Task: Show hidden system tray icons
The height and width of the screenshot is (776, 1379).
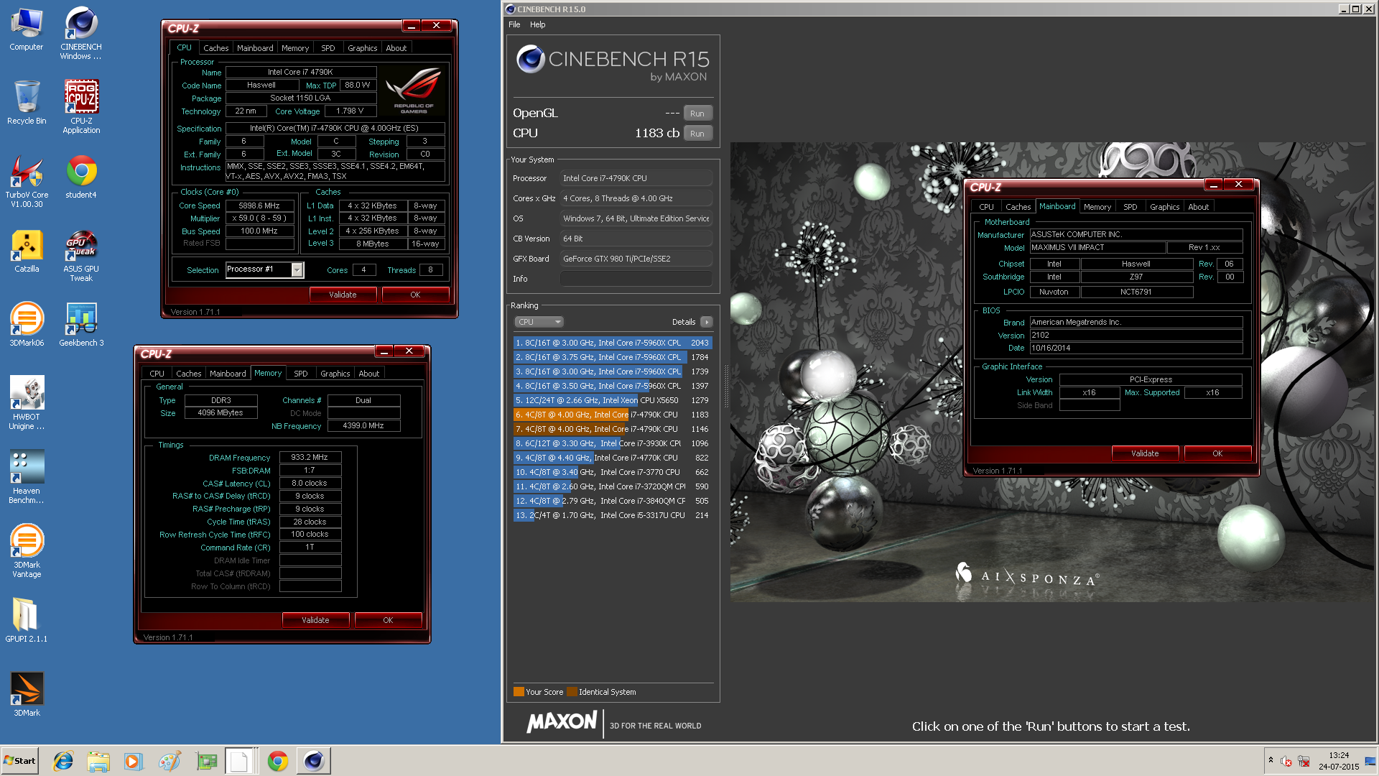Action: click(x=1271, y=760)
